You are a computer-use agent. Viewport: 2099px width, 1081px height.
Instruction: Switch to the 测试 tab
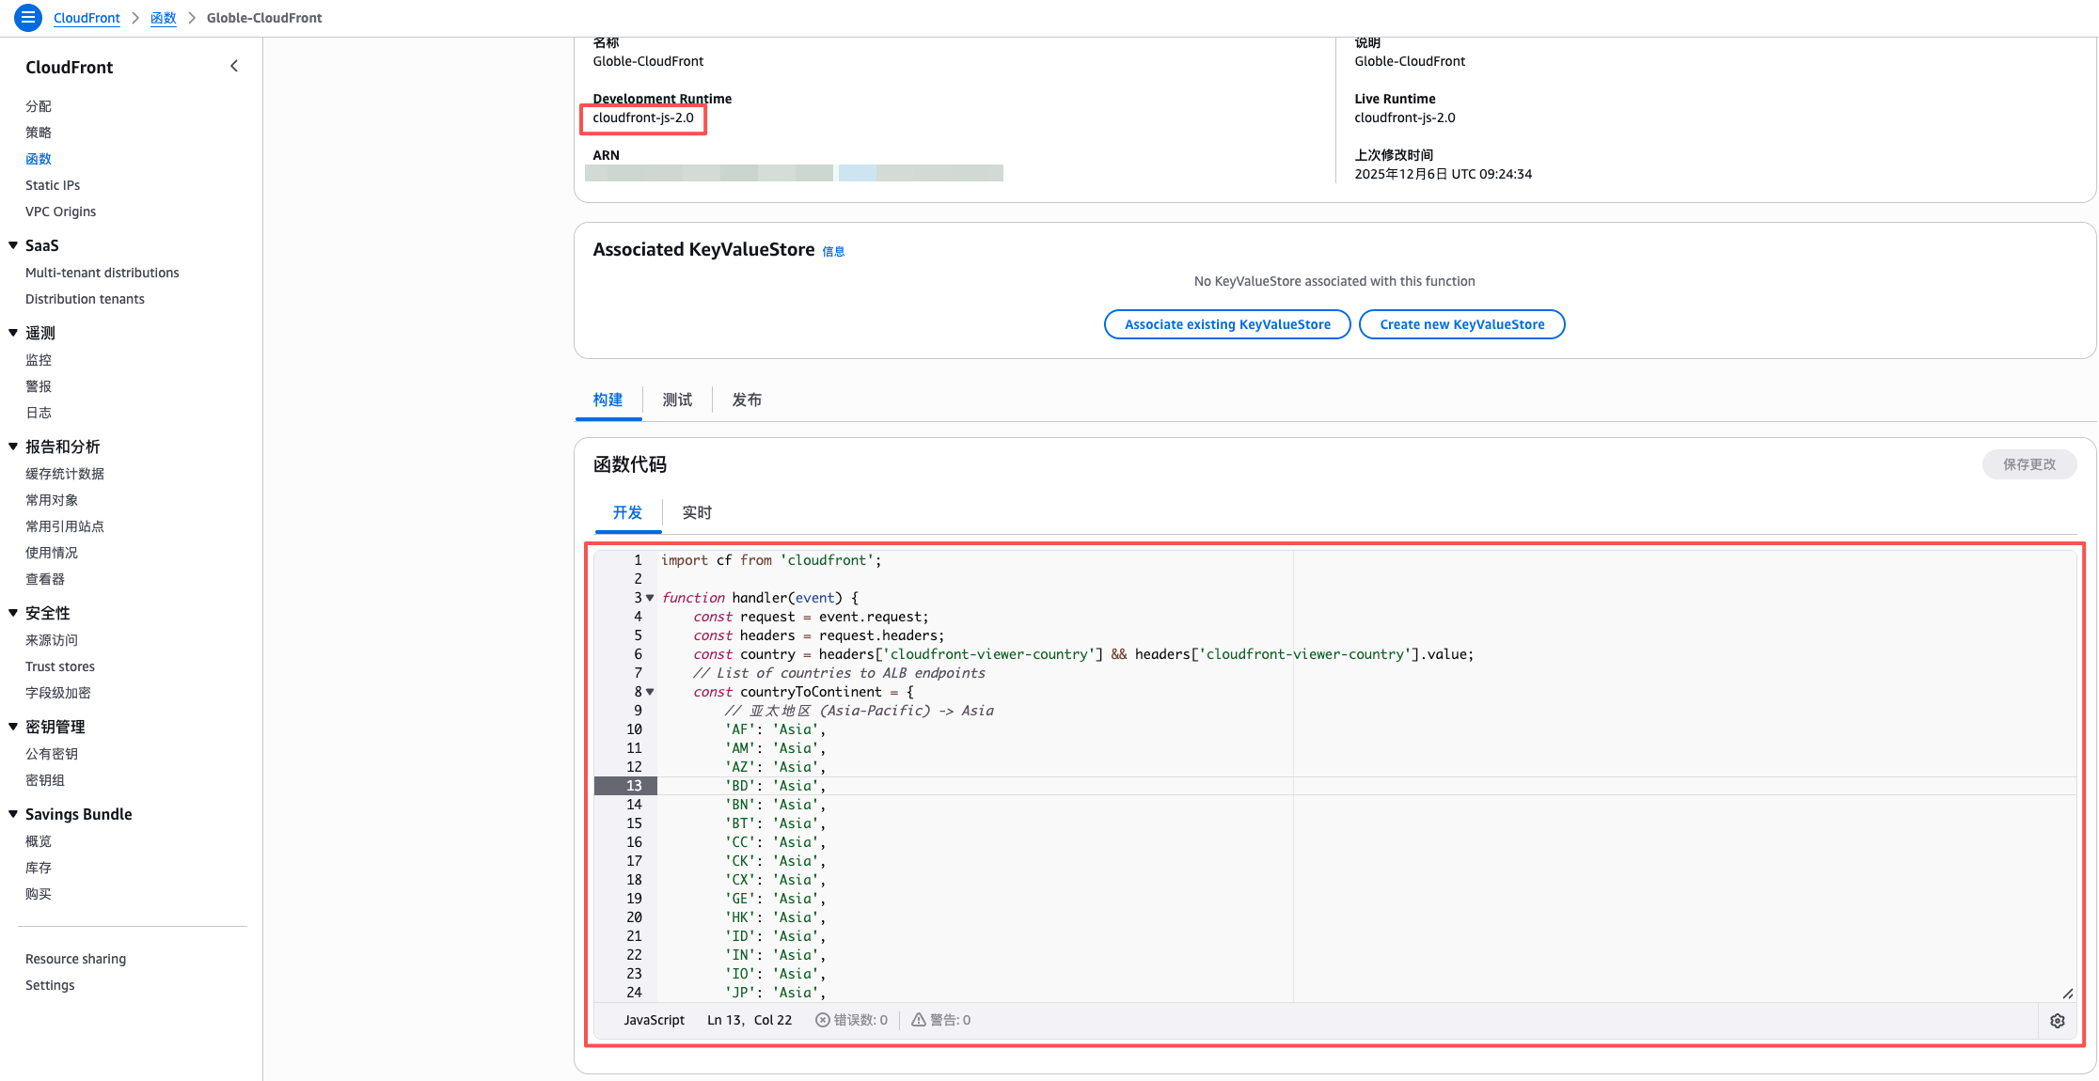click(677, 399)
